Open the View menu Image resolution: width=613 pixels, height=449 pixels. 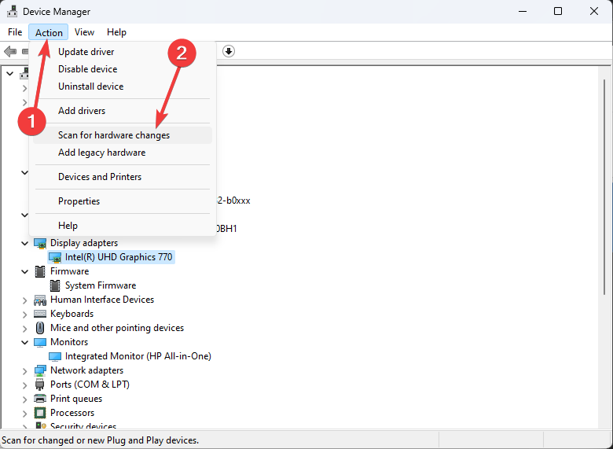pyautogui.click(x=84, y=32)
